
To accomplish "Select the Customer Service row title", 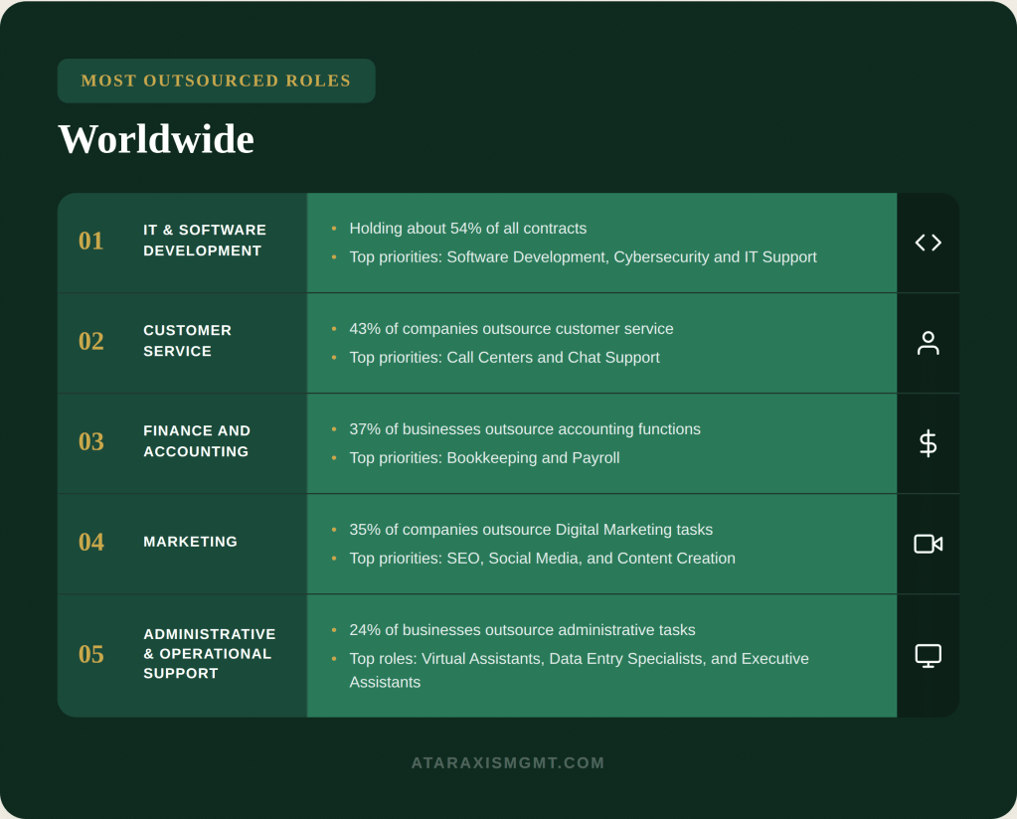I will click(187, 341).
